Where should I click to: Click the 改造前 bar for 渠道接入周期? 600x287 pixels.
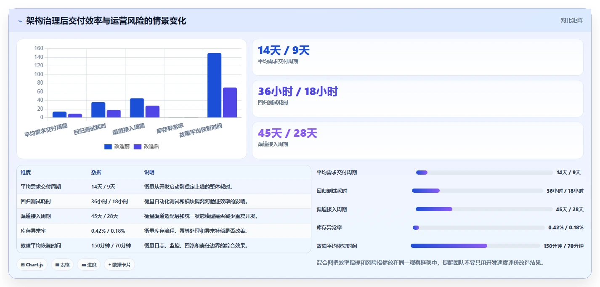[137, 108]
